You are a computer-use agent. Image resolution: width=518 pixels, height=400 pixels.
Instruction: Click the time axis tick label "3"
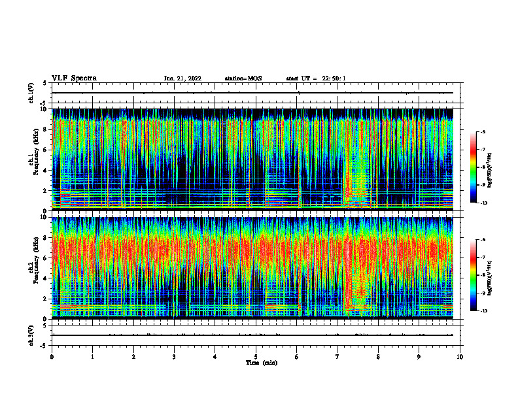174,357
